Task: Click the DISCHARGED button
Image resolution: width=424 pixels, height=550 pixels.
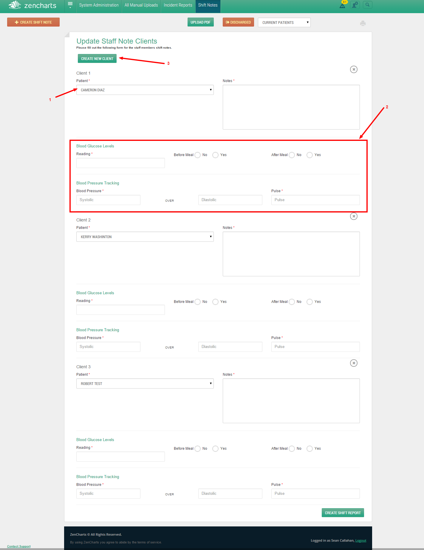Action: (x=238, y=22)
